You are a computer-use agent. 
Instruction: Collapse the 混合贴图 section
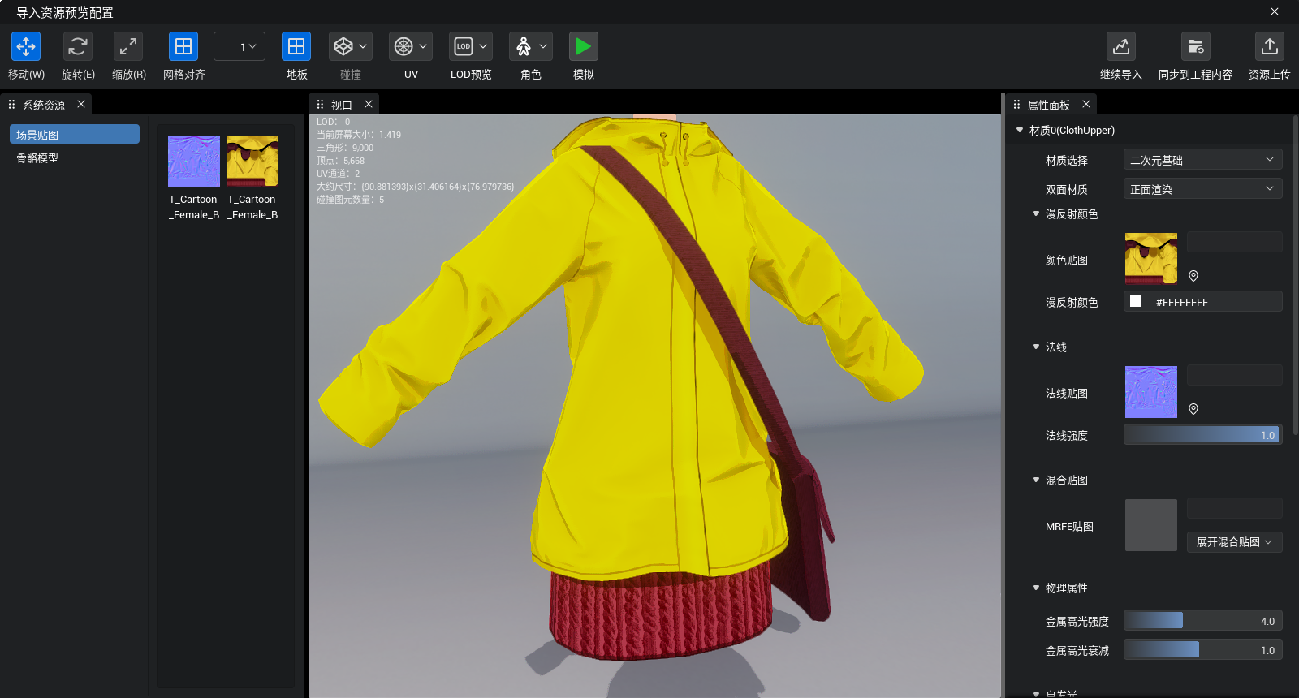point(1036,480)
